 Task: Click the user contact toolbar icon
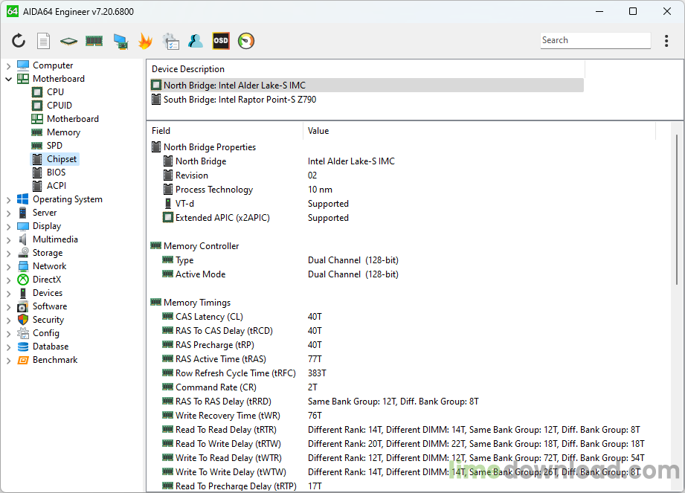196,41
